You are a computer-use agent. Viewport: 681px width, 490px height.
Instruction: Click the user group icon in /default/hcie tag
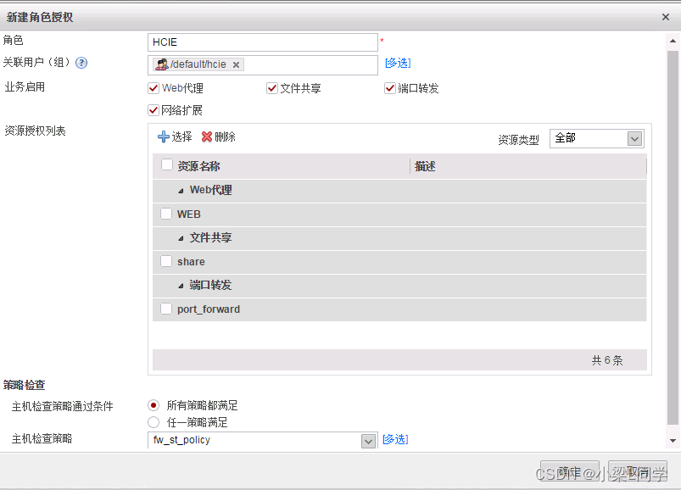coord(162,64)
